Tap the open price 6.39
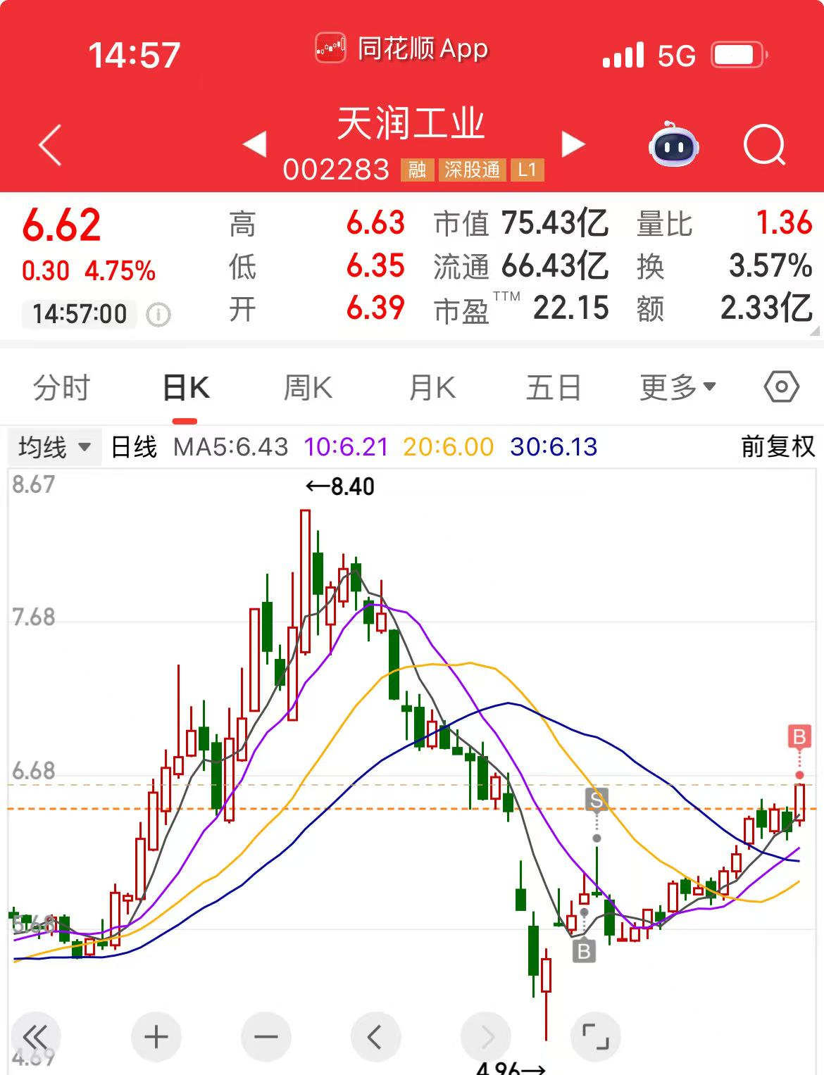This screenshot has height=1075, width=824. (375, 308)
